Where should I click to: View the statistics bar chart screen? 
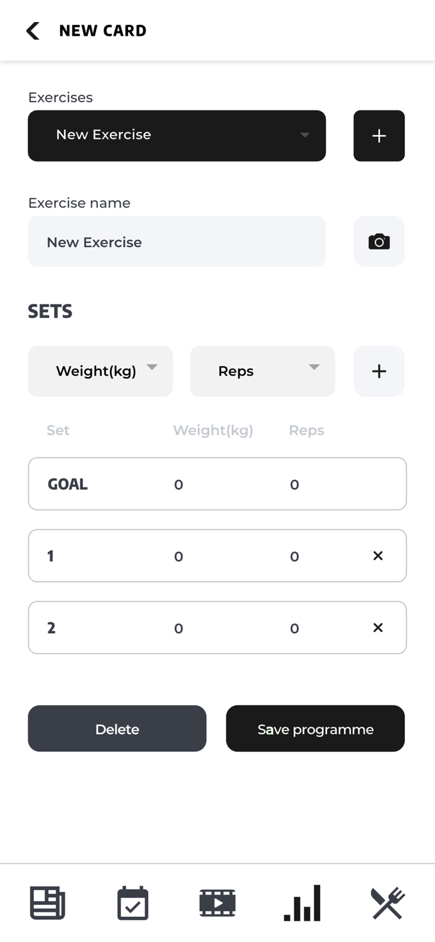coord(302,902)
